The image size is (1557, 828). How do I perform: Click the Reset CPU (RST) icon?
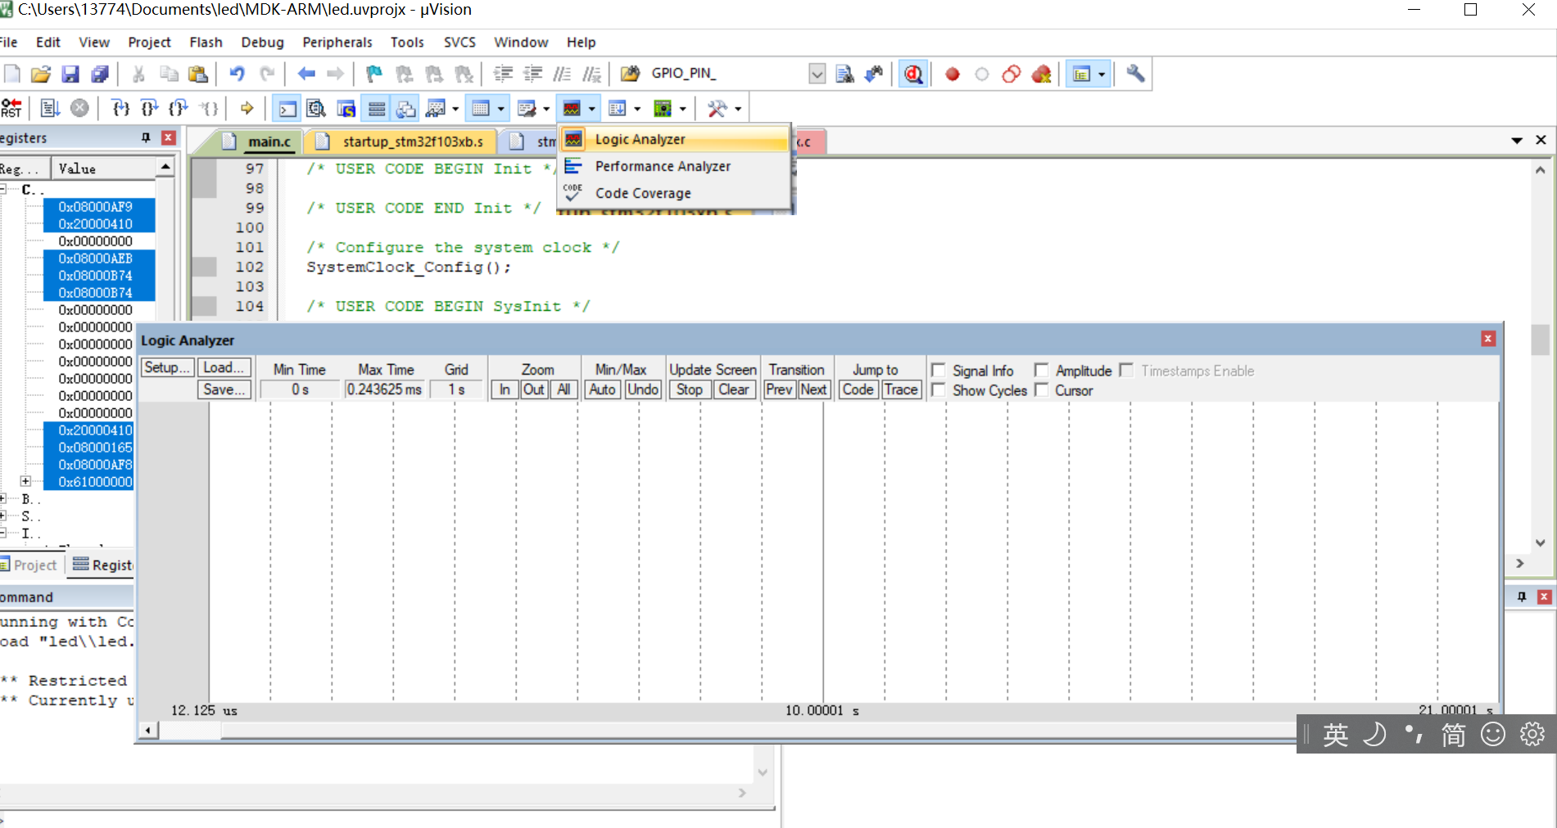point(11,108)
